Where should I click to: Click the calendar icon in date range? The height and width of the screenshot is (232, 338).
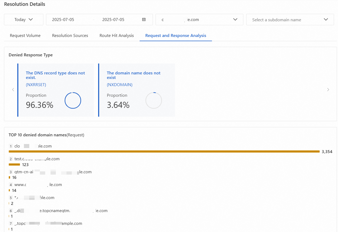click(144, 19)
